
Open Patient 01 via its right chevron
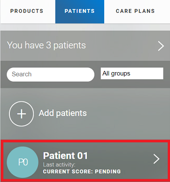pos(156,159)
